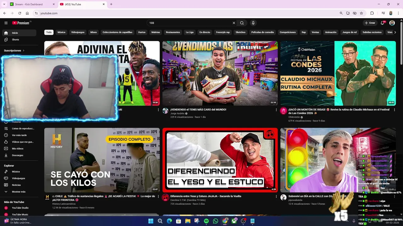Open YouTube Studio from sidebar

coord(20,208)
